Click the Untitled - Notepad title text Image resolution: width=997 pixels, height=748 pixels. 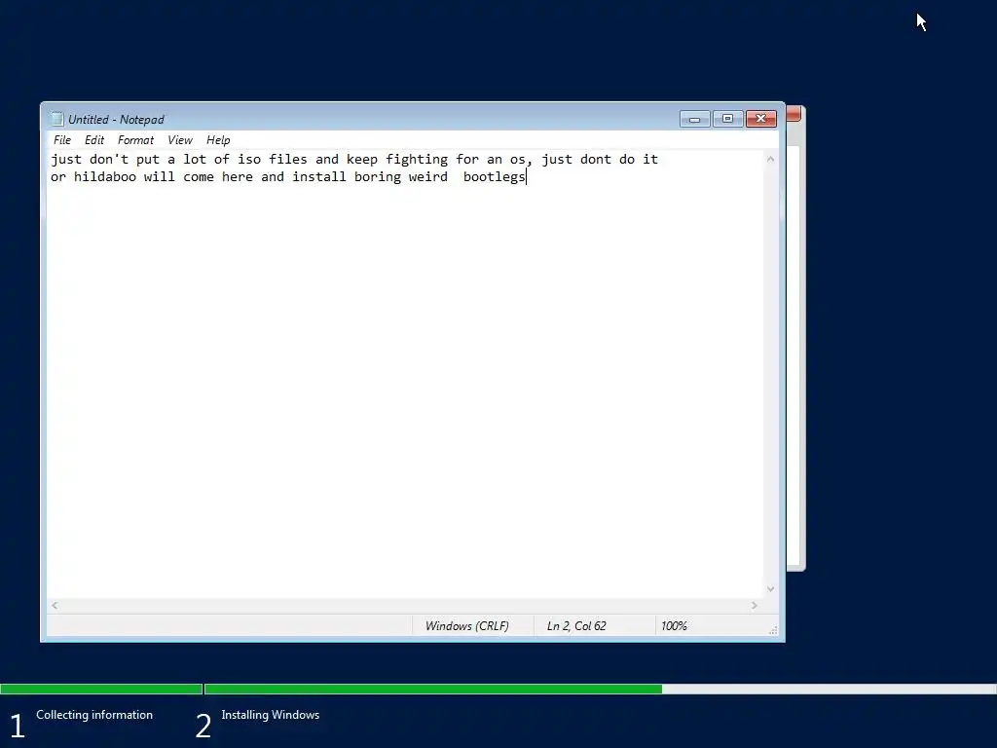[x=116, y=120]
